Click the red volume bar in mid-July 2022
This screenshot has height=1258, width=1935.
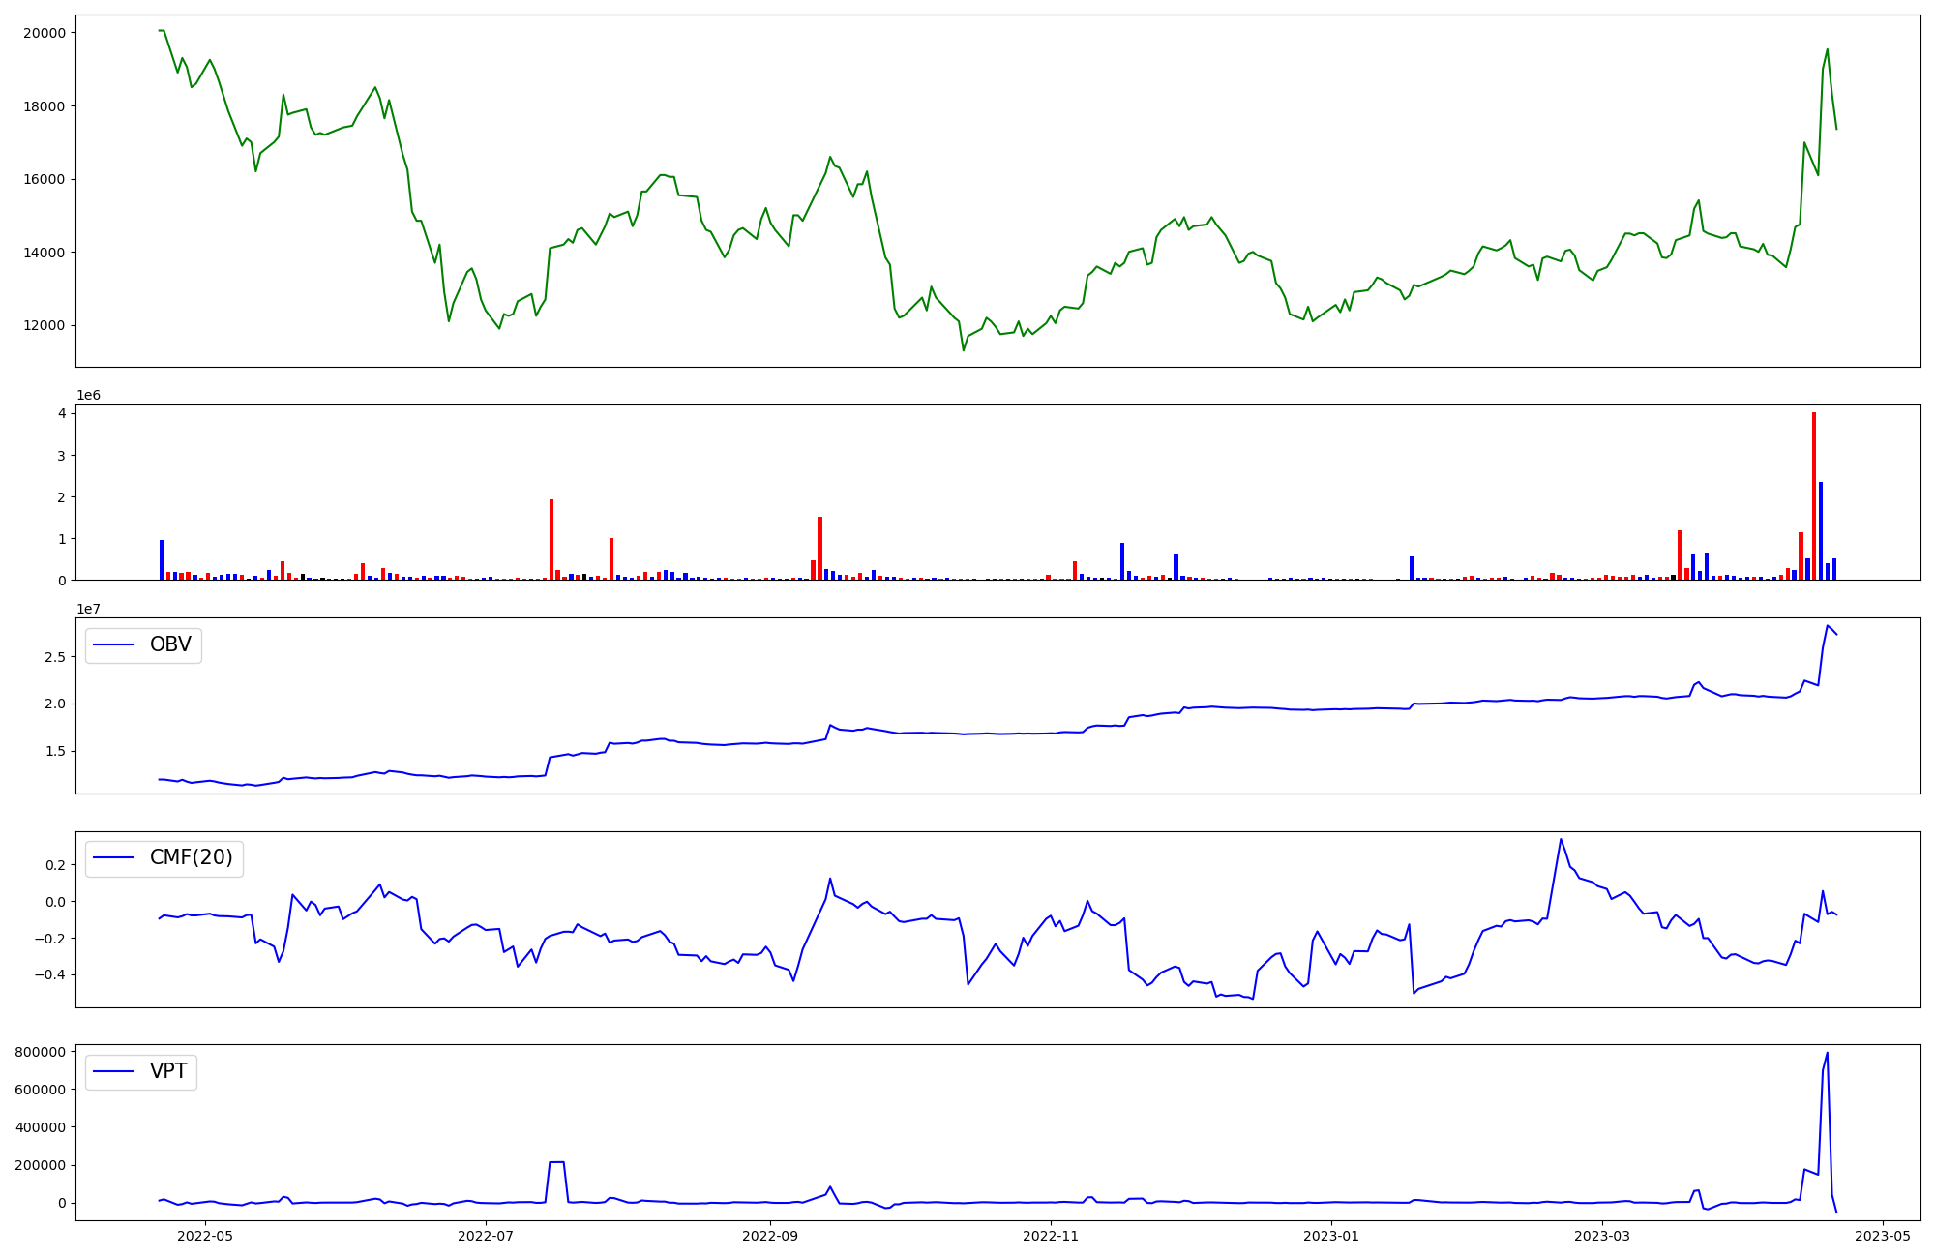[x=551, y=540]
